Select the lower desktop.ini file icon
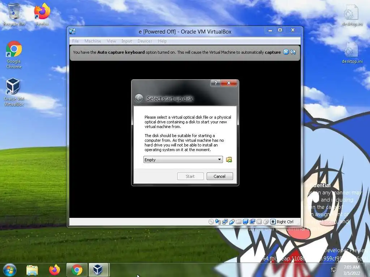 pyautogui.click(x=352, y=53)
